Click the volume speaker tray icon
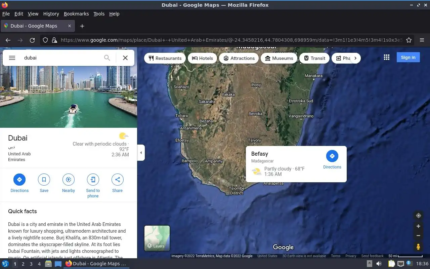 pyautogui.click(x=379, y=264)
